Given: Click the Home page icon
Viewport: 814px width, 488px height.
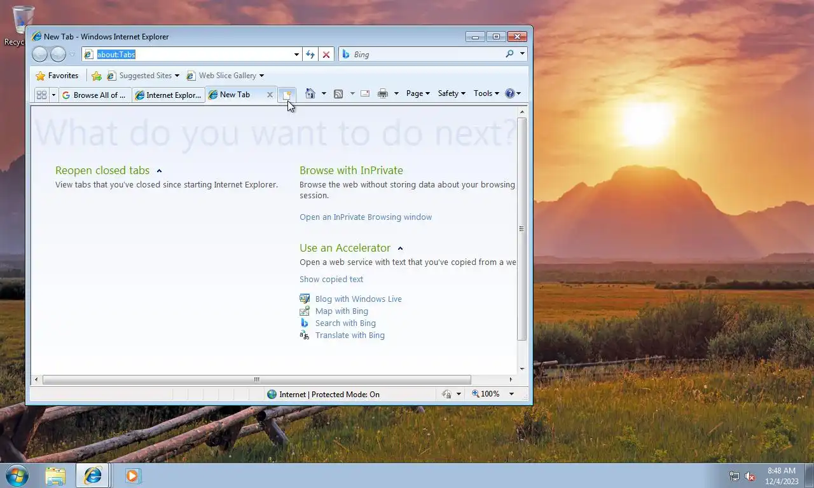Looking at the screenshot, I should 310,93.
